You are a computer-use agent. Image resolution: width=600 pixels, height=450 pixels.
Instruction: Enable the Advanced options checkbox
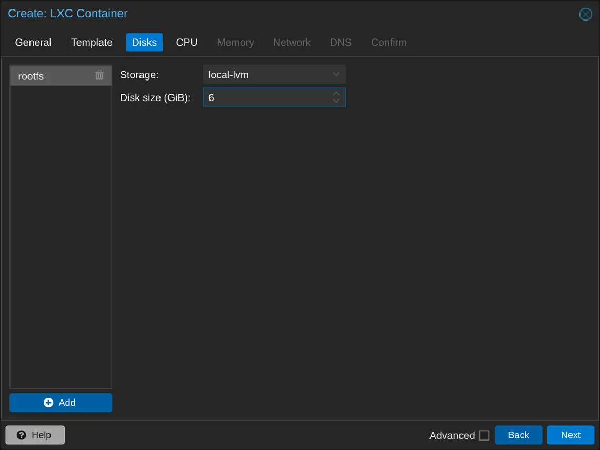[x=484, y=435]
